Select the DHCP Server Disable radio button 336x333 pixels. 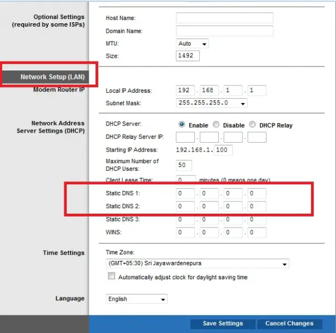tap(216, 124)
